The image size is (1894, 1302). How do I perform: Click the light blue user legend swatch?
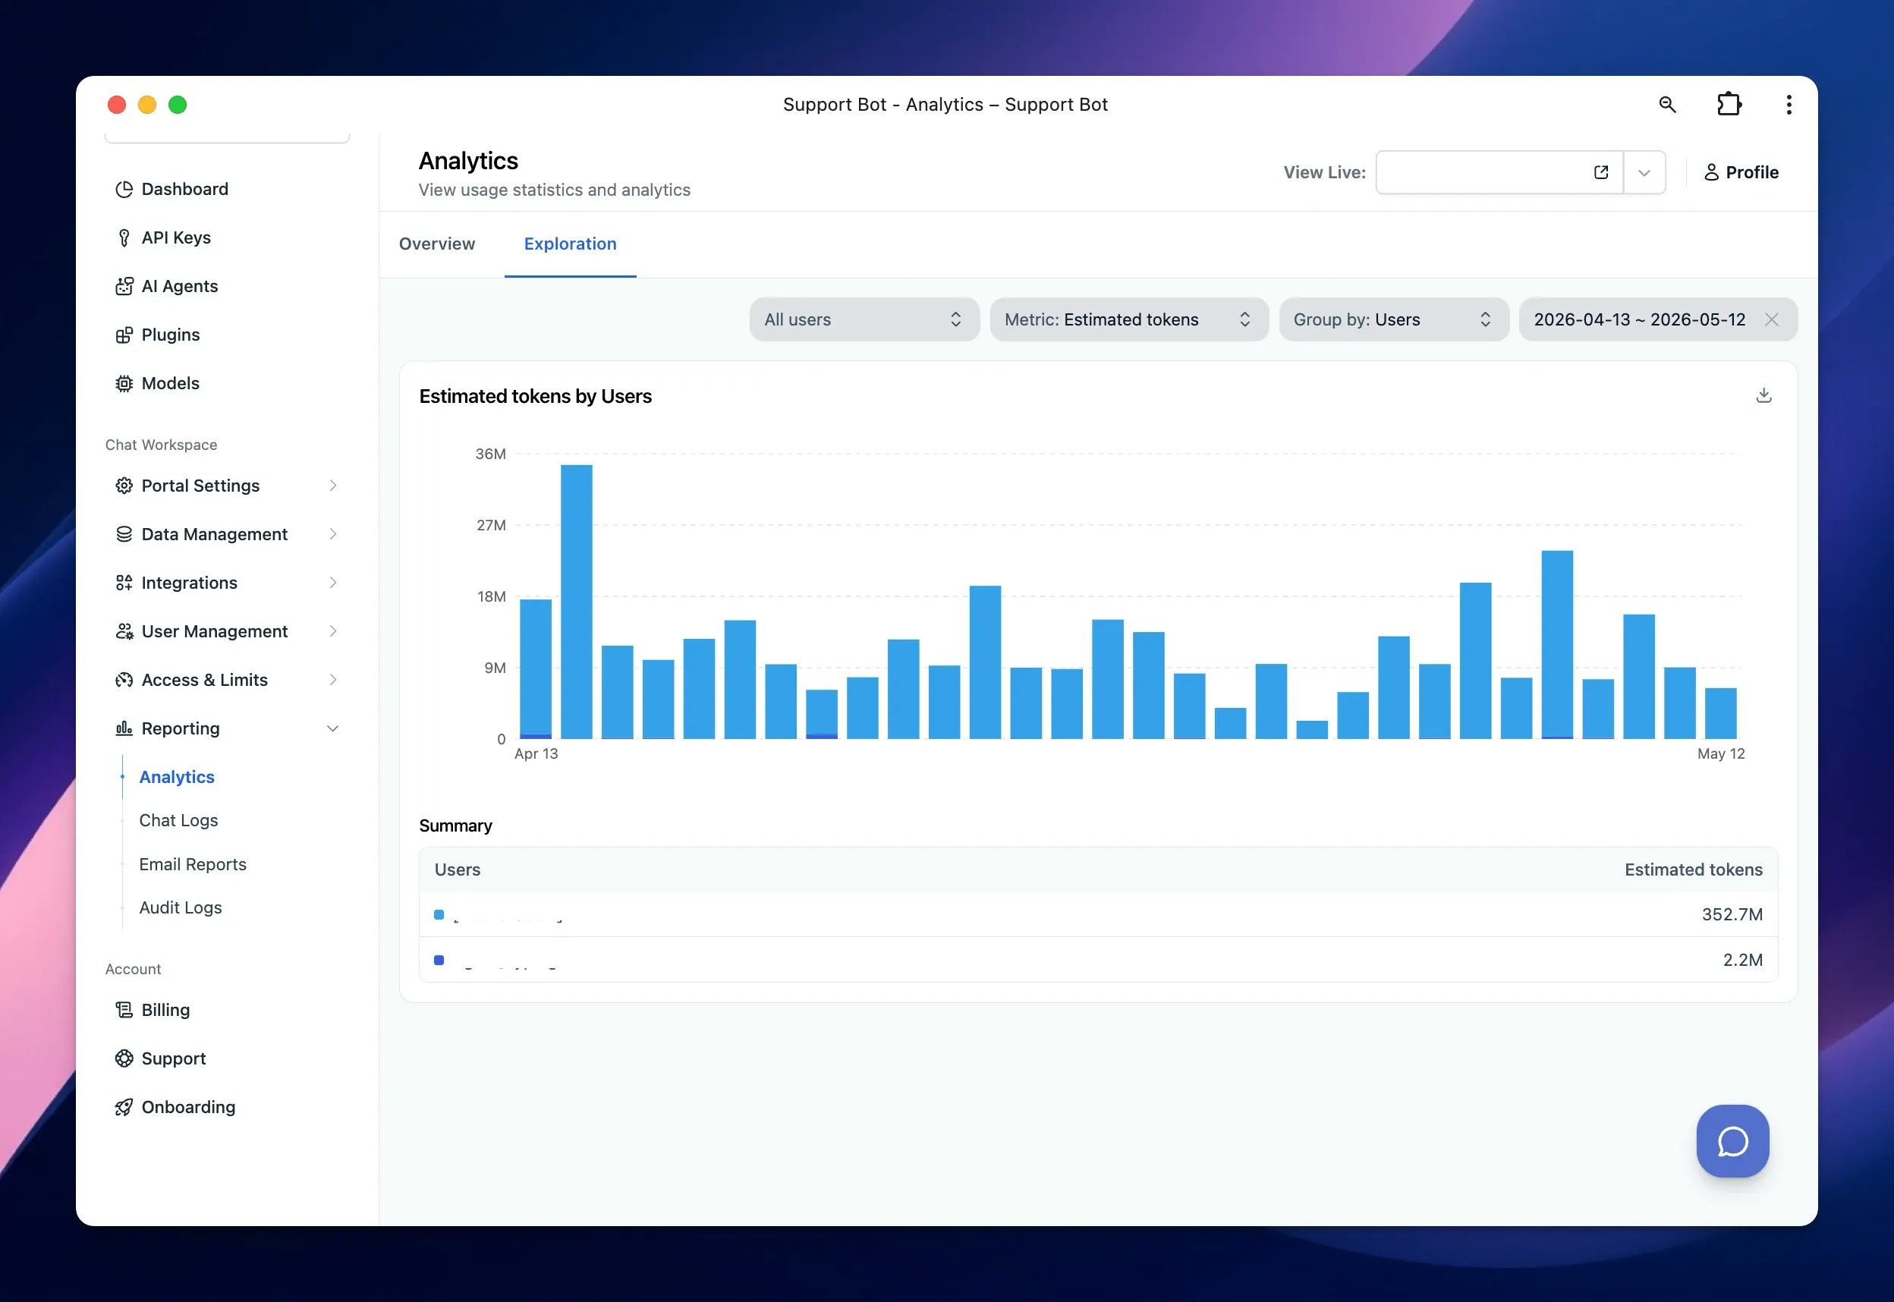[x=439, y=914]
